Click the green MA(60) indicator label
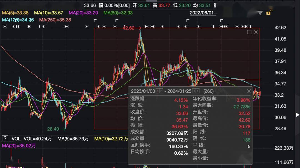Screen dimensions: 300x168 (118, 13)
